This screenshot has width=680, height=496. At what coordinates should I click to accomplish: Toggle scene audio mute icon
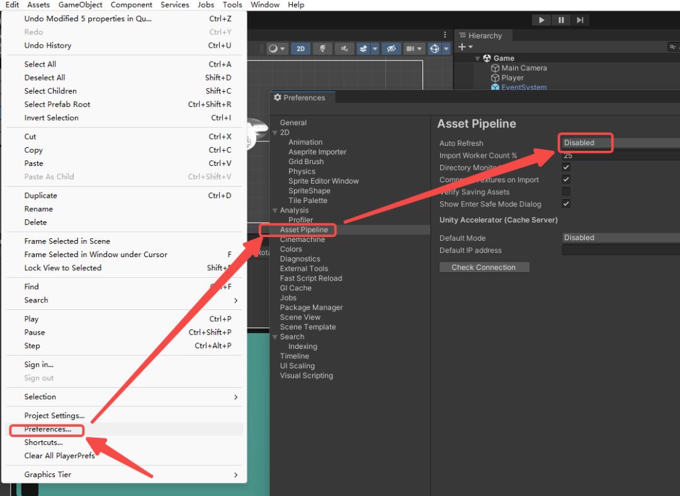point(344,49)
